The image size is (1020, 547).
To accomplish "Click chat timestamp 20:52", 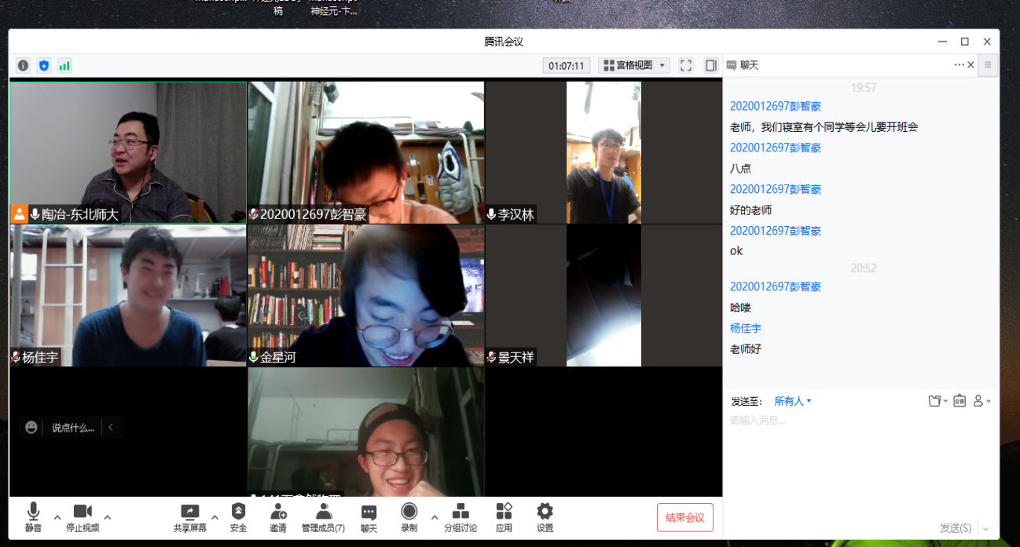I will (863, 268).
